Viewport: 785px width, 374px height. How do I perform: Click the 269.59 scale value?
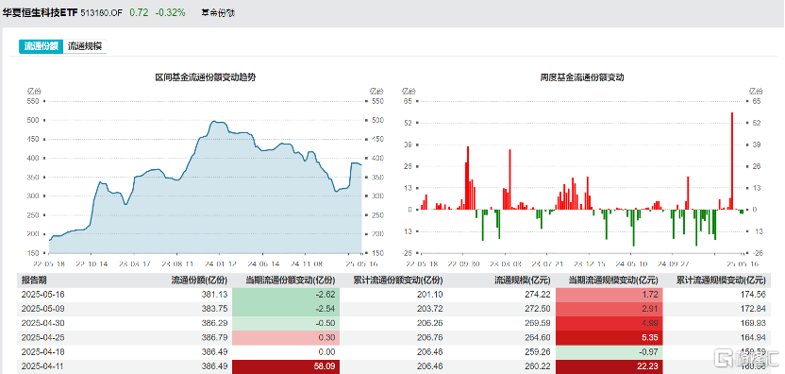[539, 323]
